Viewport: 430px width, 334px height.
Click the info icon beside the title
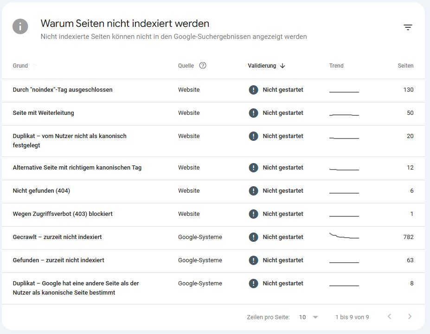point(20,26)
